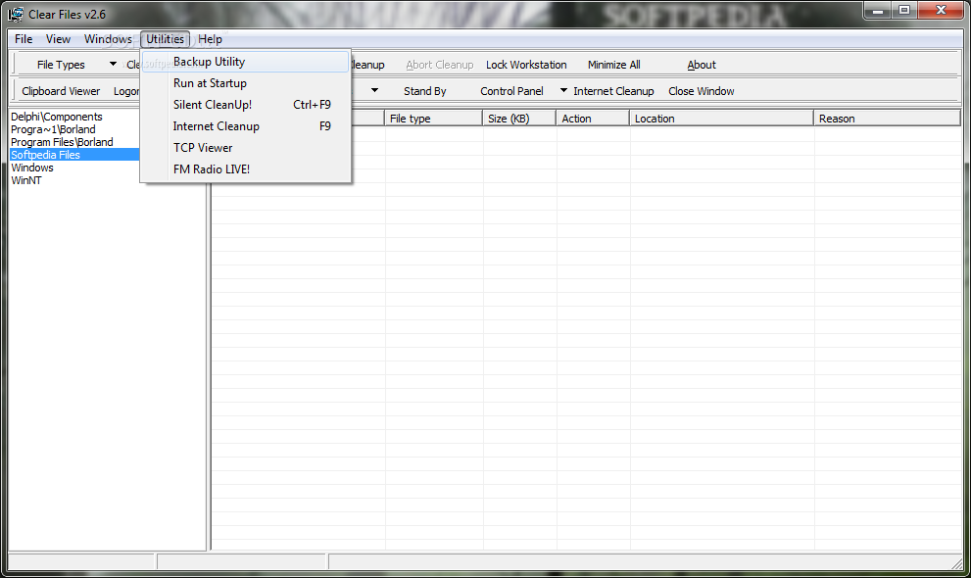Click Minimize All in the toolbar
The width and height of the screenshot is (971, 578).
(x=613, y=65)
